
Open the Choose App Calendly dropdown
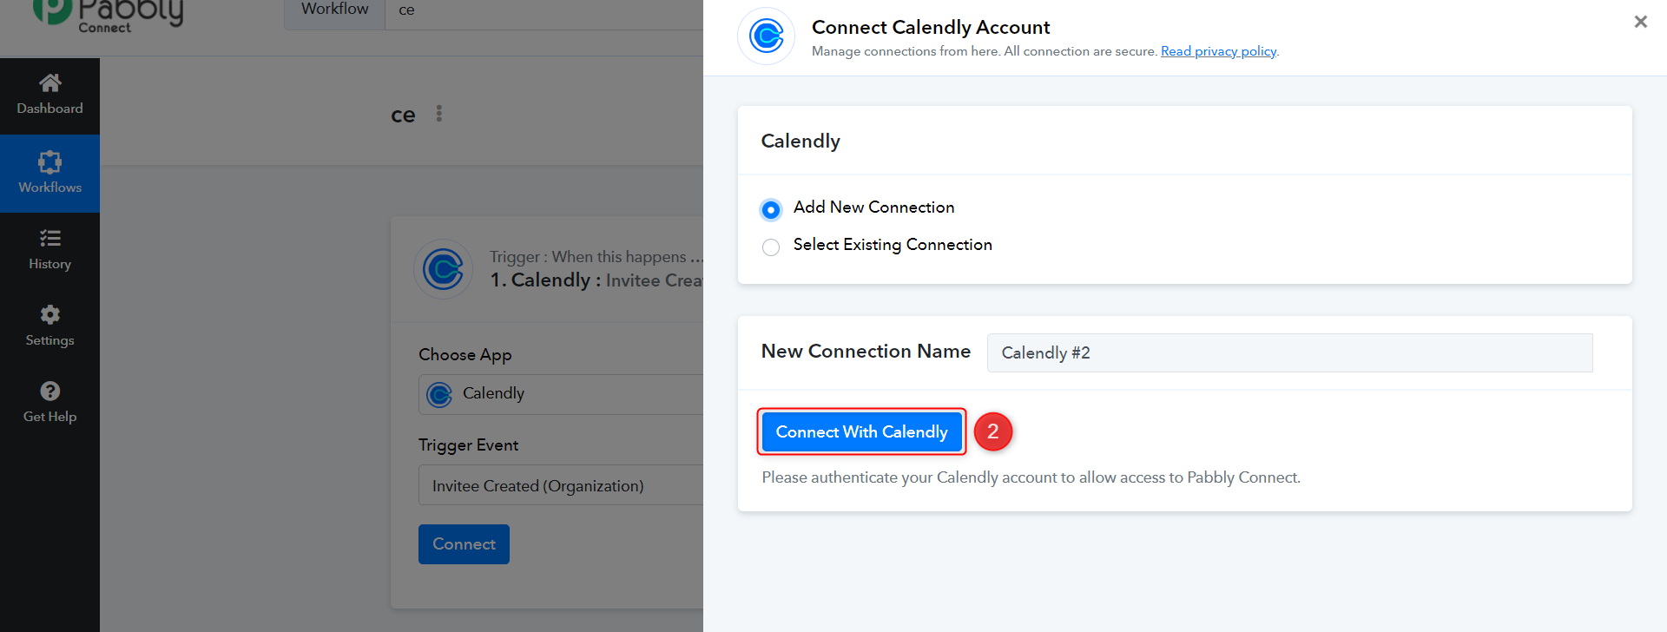[x=561, y=394]
